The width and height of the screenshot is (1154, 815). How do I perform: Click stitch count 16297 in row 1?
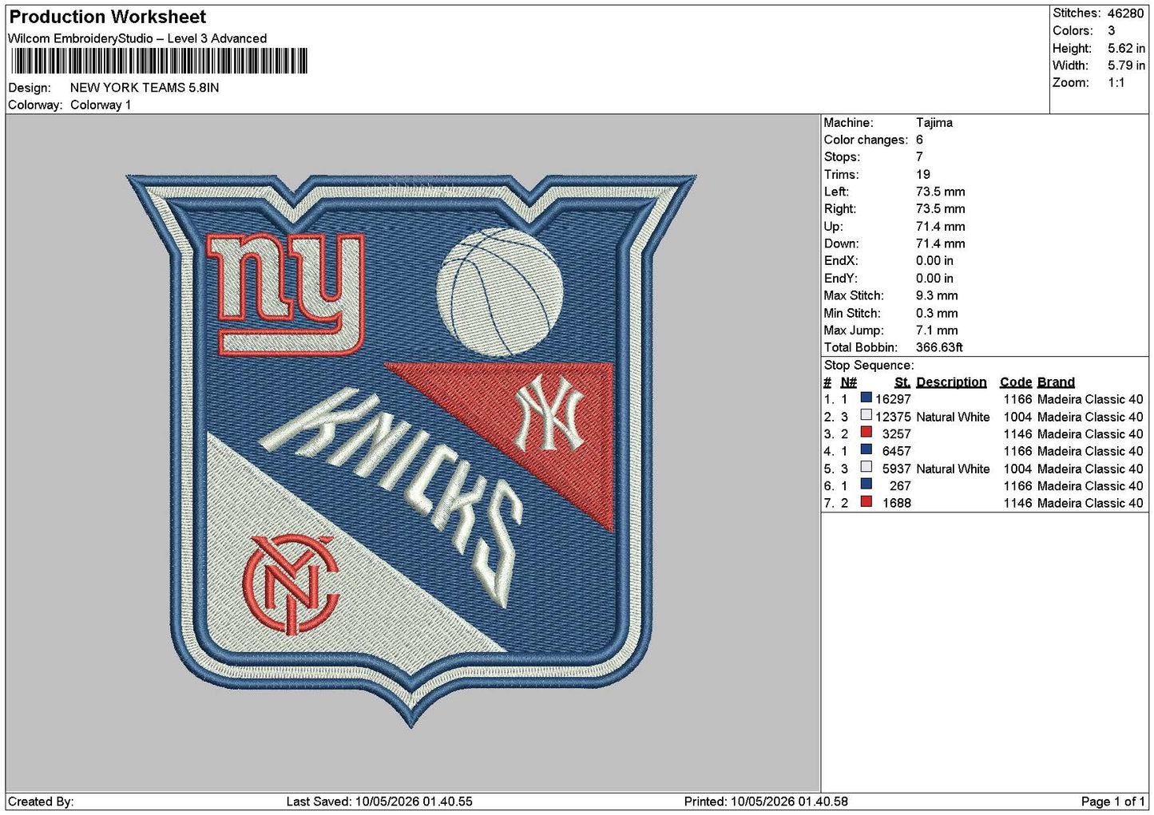click(x=893, y=399)
